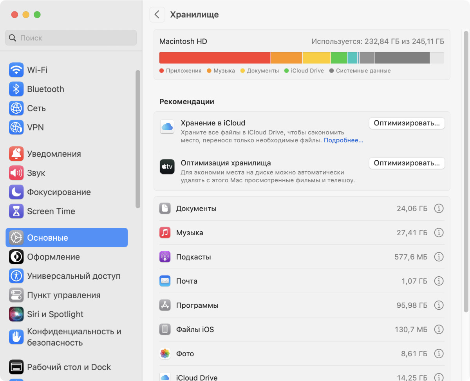Click the red Приложения storage bar segment

[215, 58]
